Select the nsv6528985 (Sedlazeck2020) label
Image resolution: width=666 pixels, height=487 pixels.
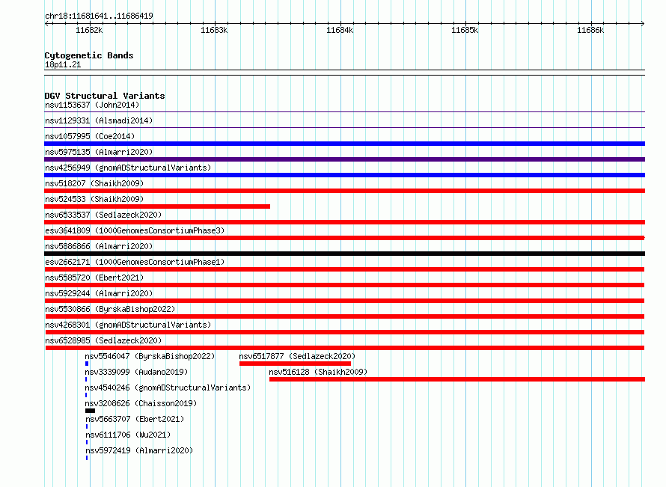(103, 340)
